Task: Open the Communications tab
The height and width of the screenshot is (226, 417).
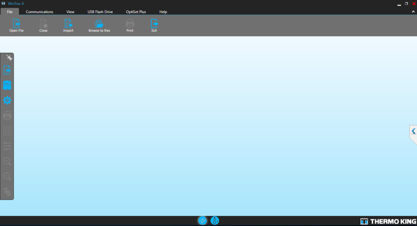Action: (x=40, y=12)
